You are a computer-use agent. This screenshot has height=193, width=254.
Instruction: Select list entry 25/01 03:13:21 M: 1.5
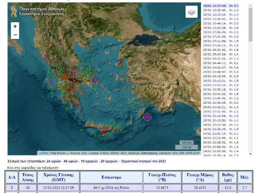[221, 81]
